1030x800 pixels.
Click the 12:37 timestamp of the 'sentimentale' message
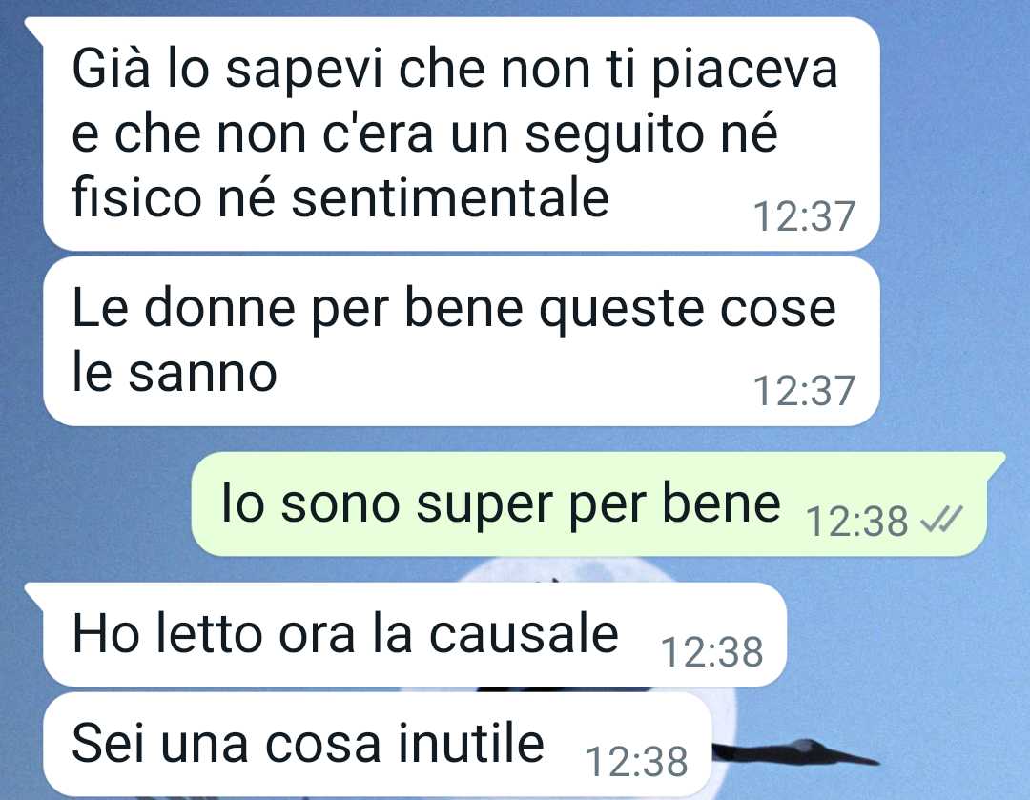pos(804,216)
